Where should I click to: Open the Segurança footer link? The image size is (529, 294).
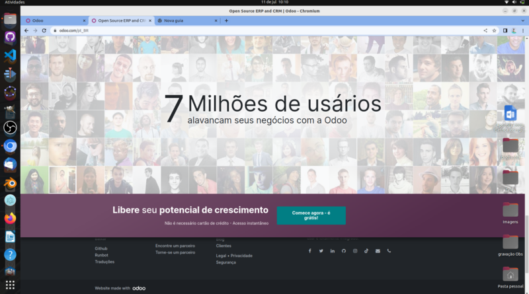[x=225, y=262]
